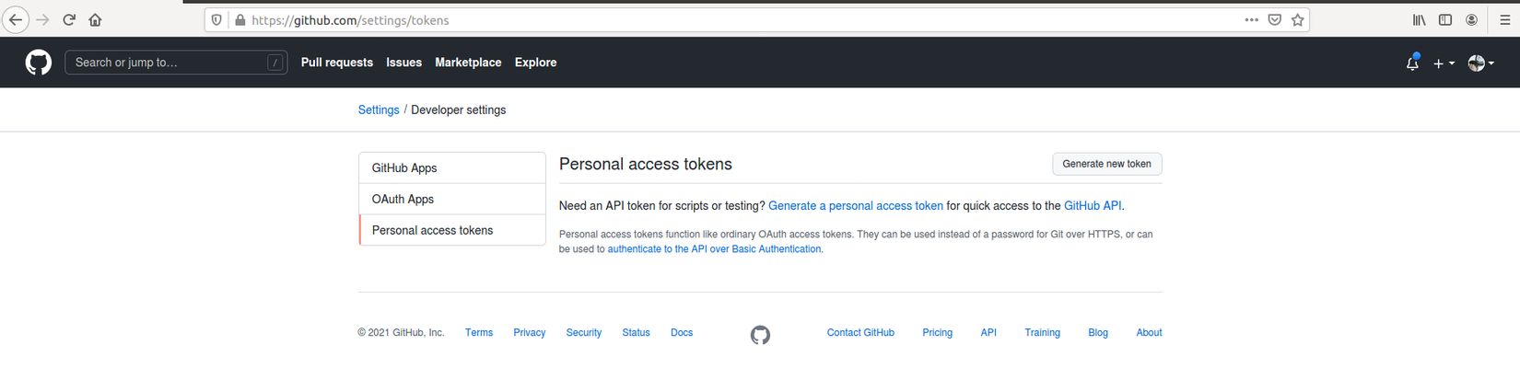Follow the Settings breadcrumb link
The width and height of the screenshot is (1520, 391).
379,109
